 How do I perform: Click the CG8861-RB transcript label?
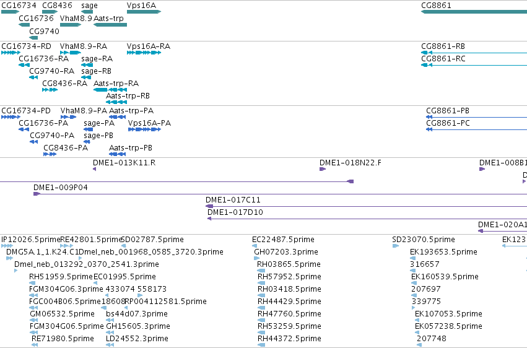pyautogui.click(x=443, y=46)
